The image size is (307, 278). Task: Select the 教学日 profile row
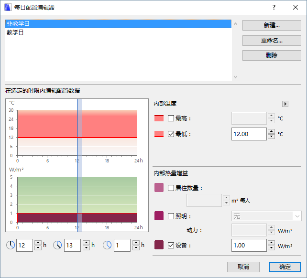tap(118, 32)
